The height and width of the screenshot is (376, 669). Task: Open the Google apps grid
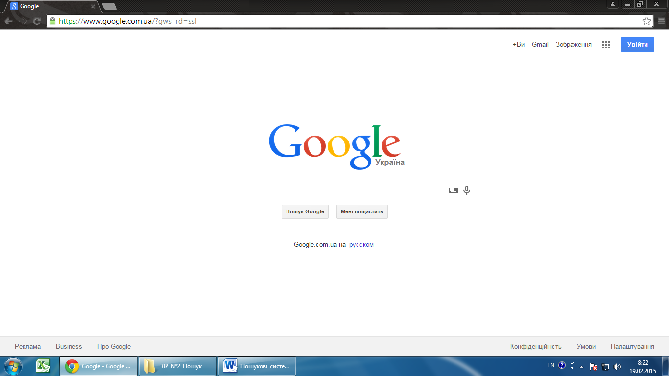tap(606, 45)
